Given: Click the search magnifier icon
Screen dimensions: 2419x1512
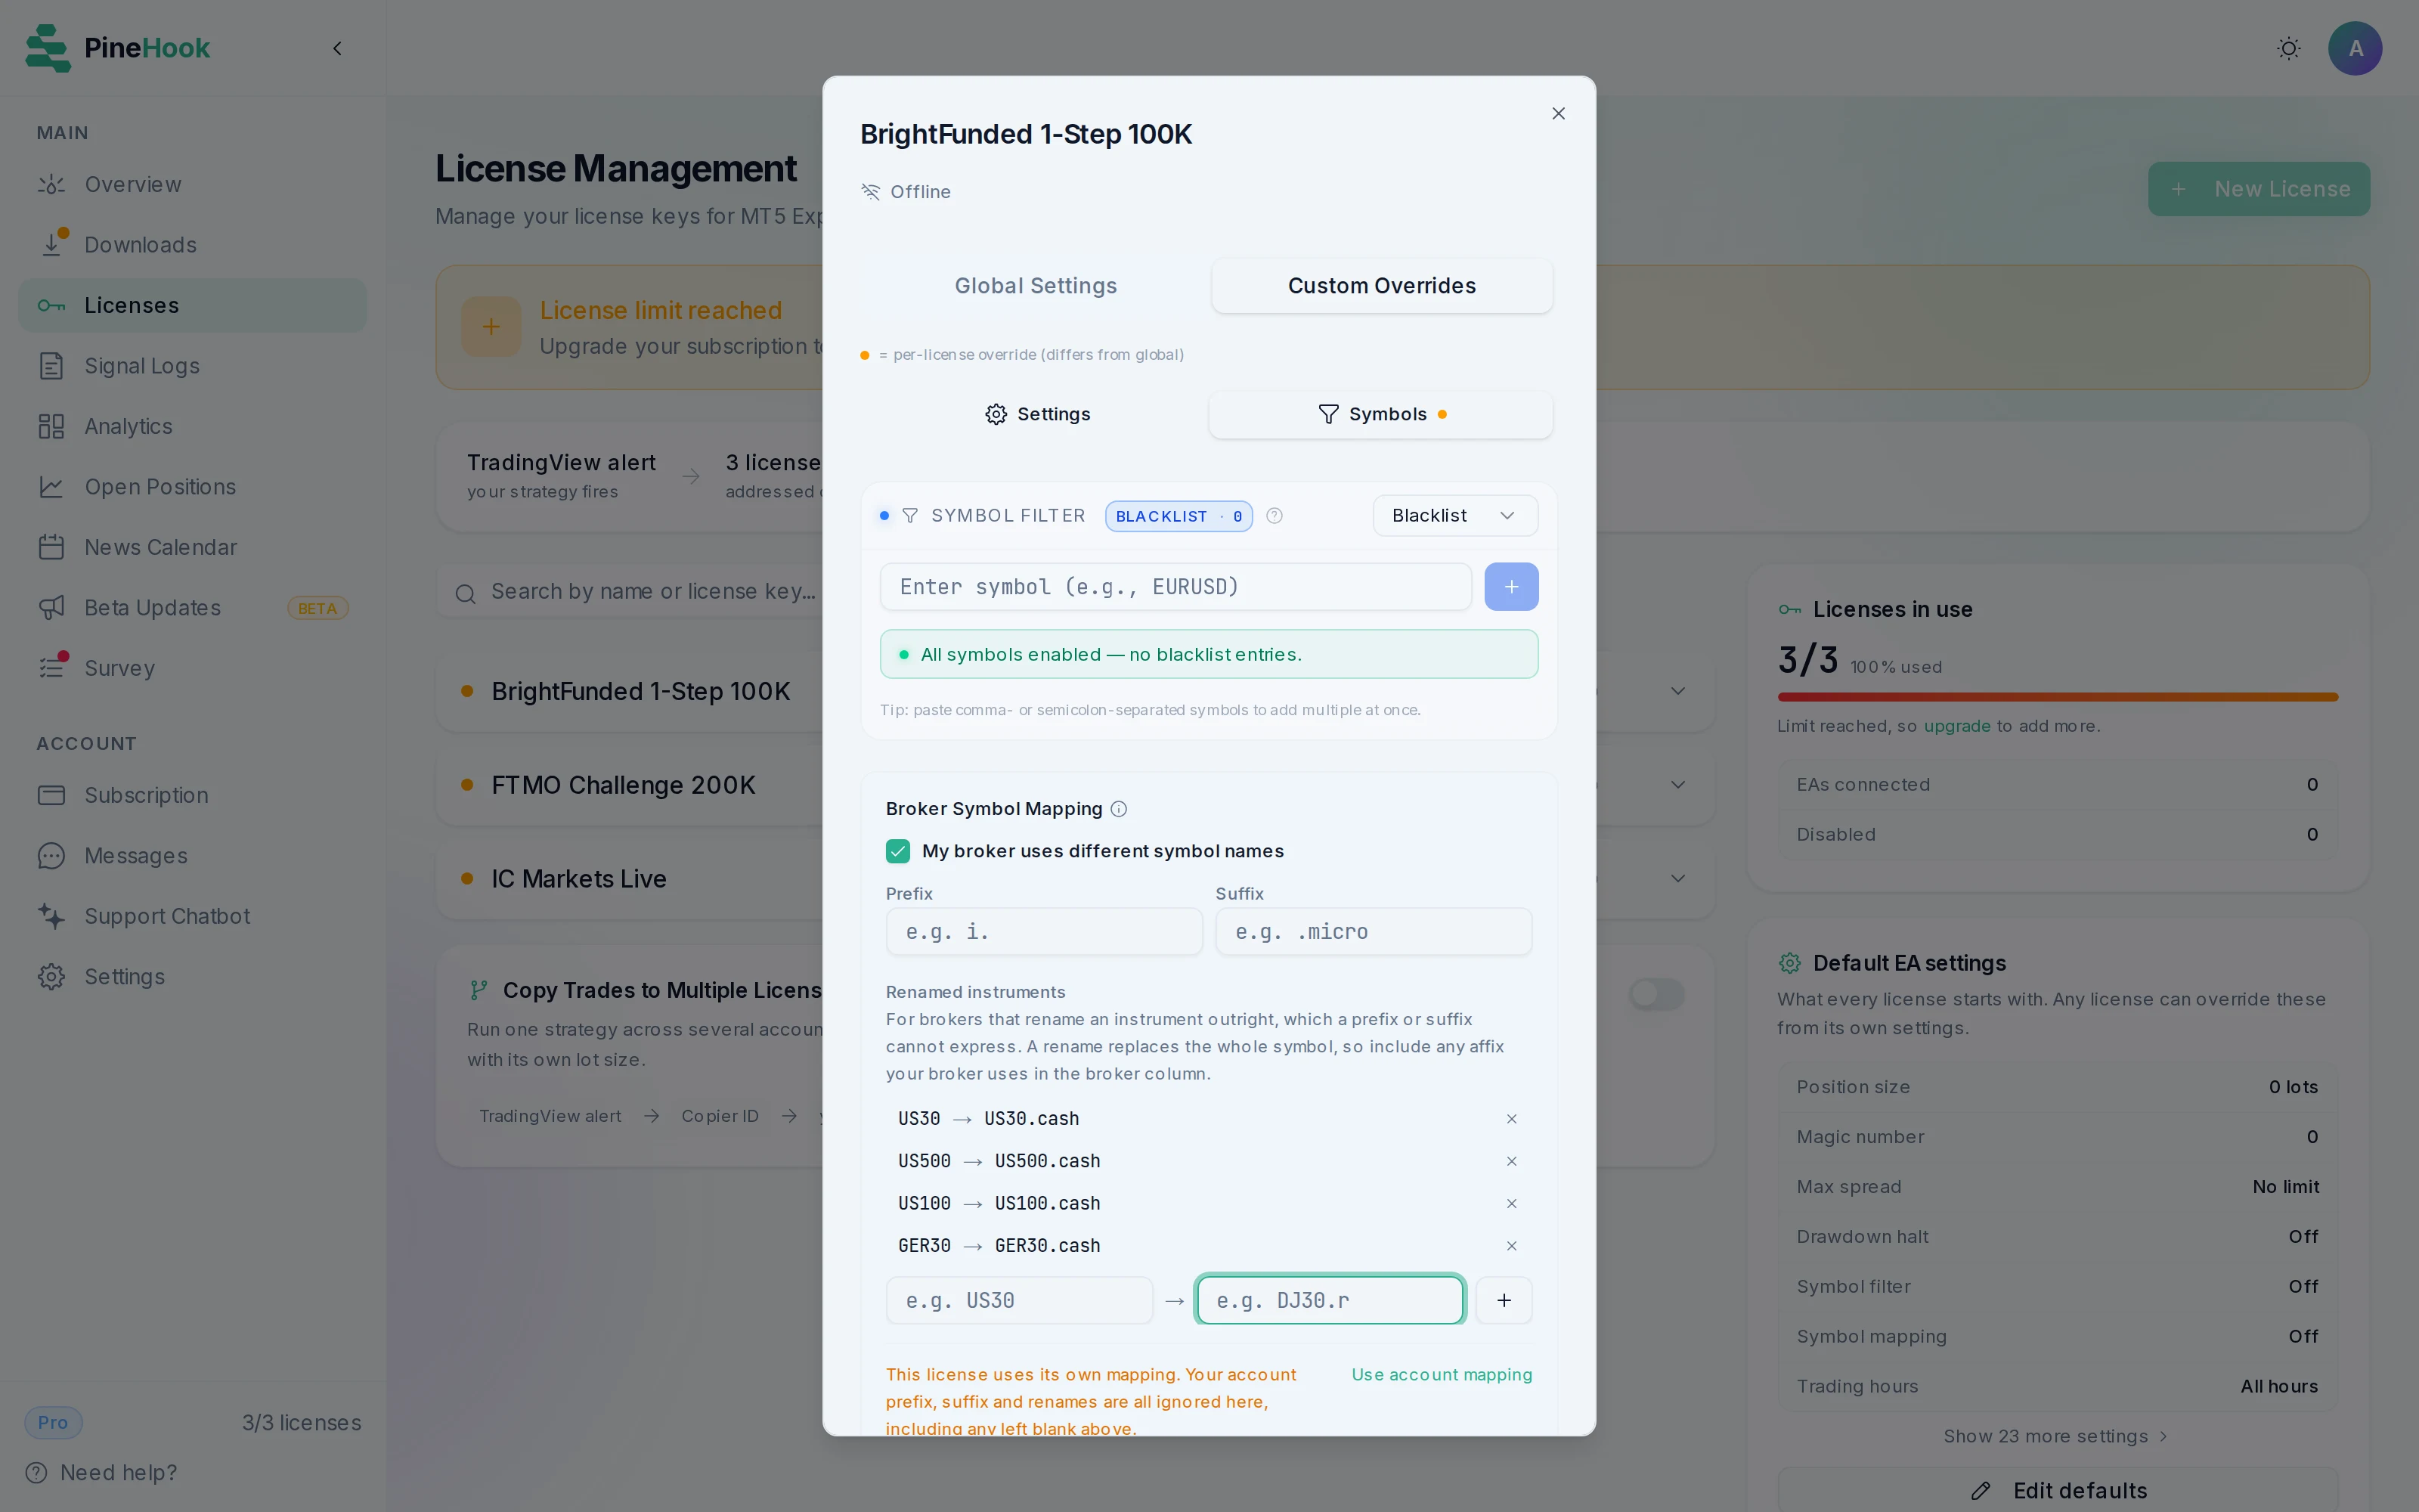Looking at the screenshot, I should 465,594.
